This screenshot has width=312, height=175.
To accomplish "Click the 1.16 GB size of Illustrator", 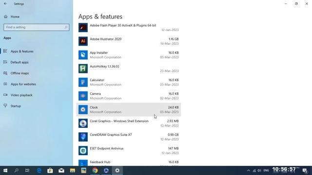I will pos(174,39).
